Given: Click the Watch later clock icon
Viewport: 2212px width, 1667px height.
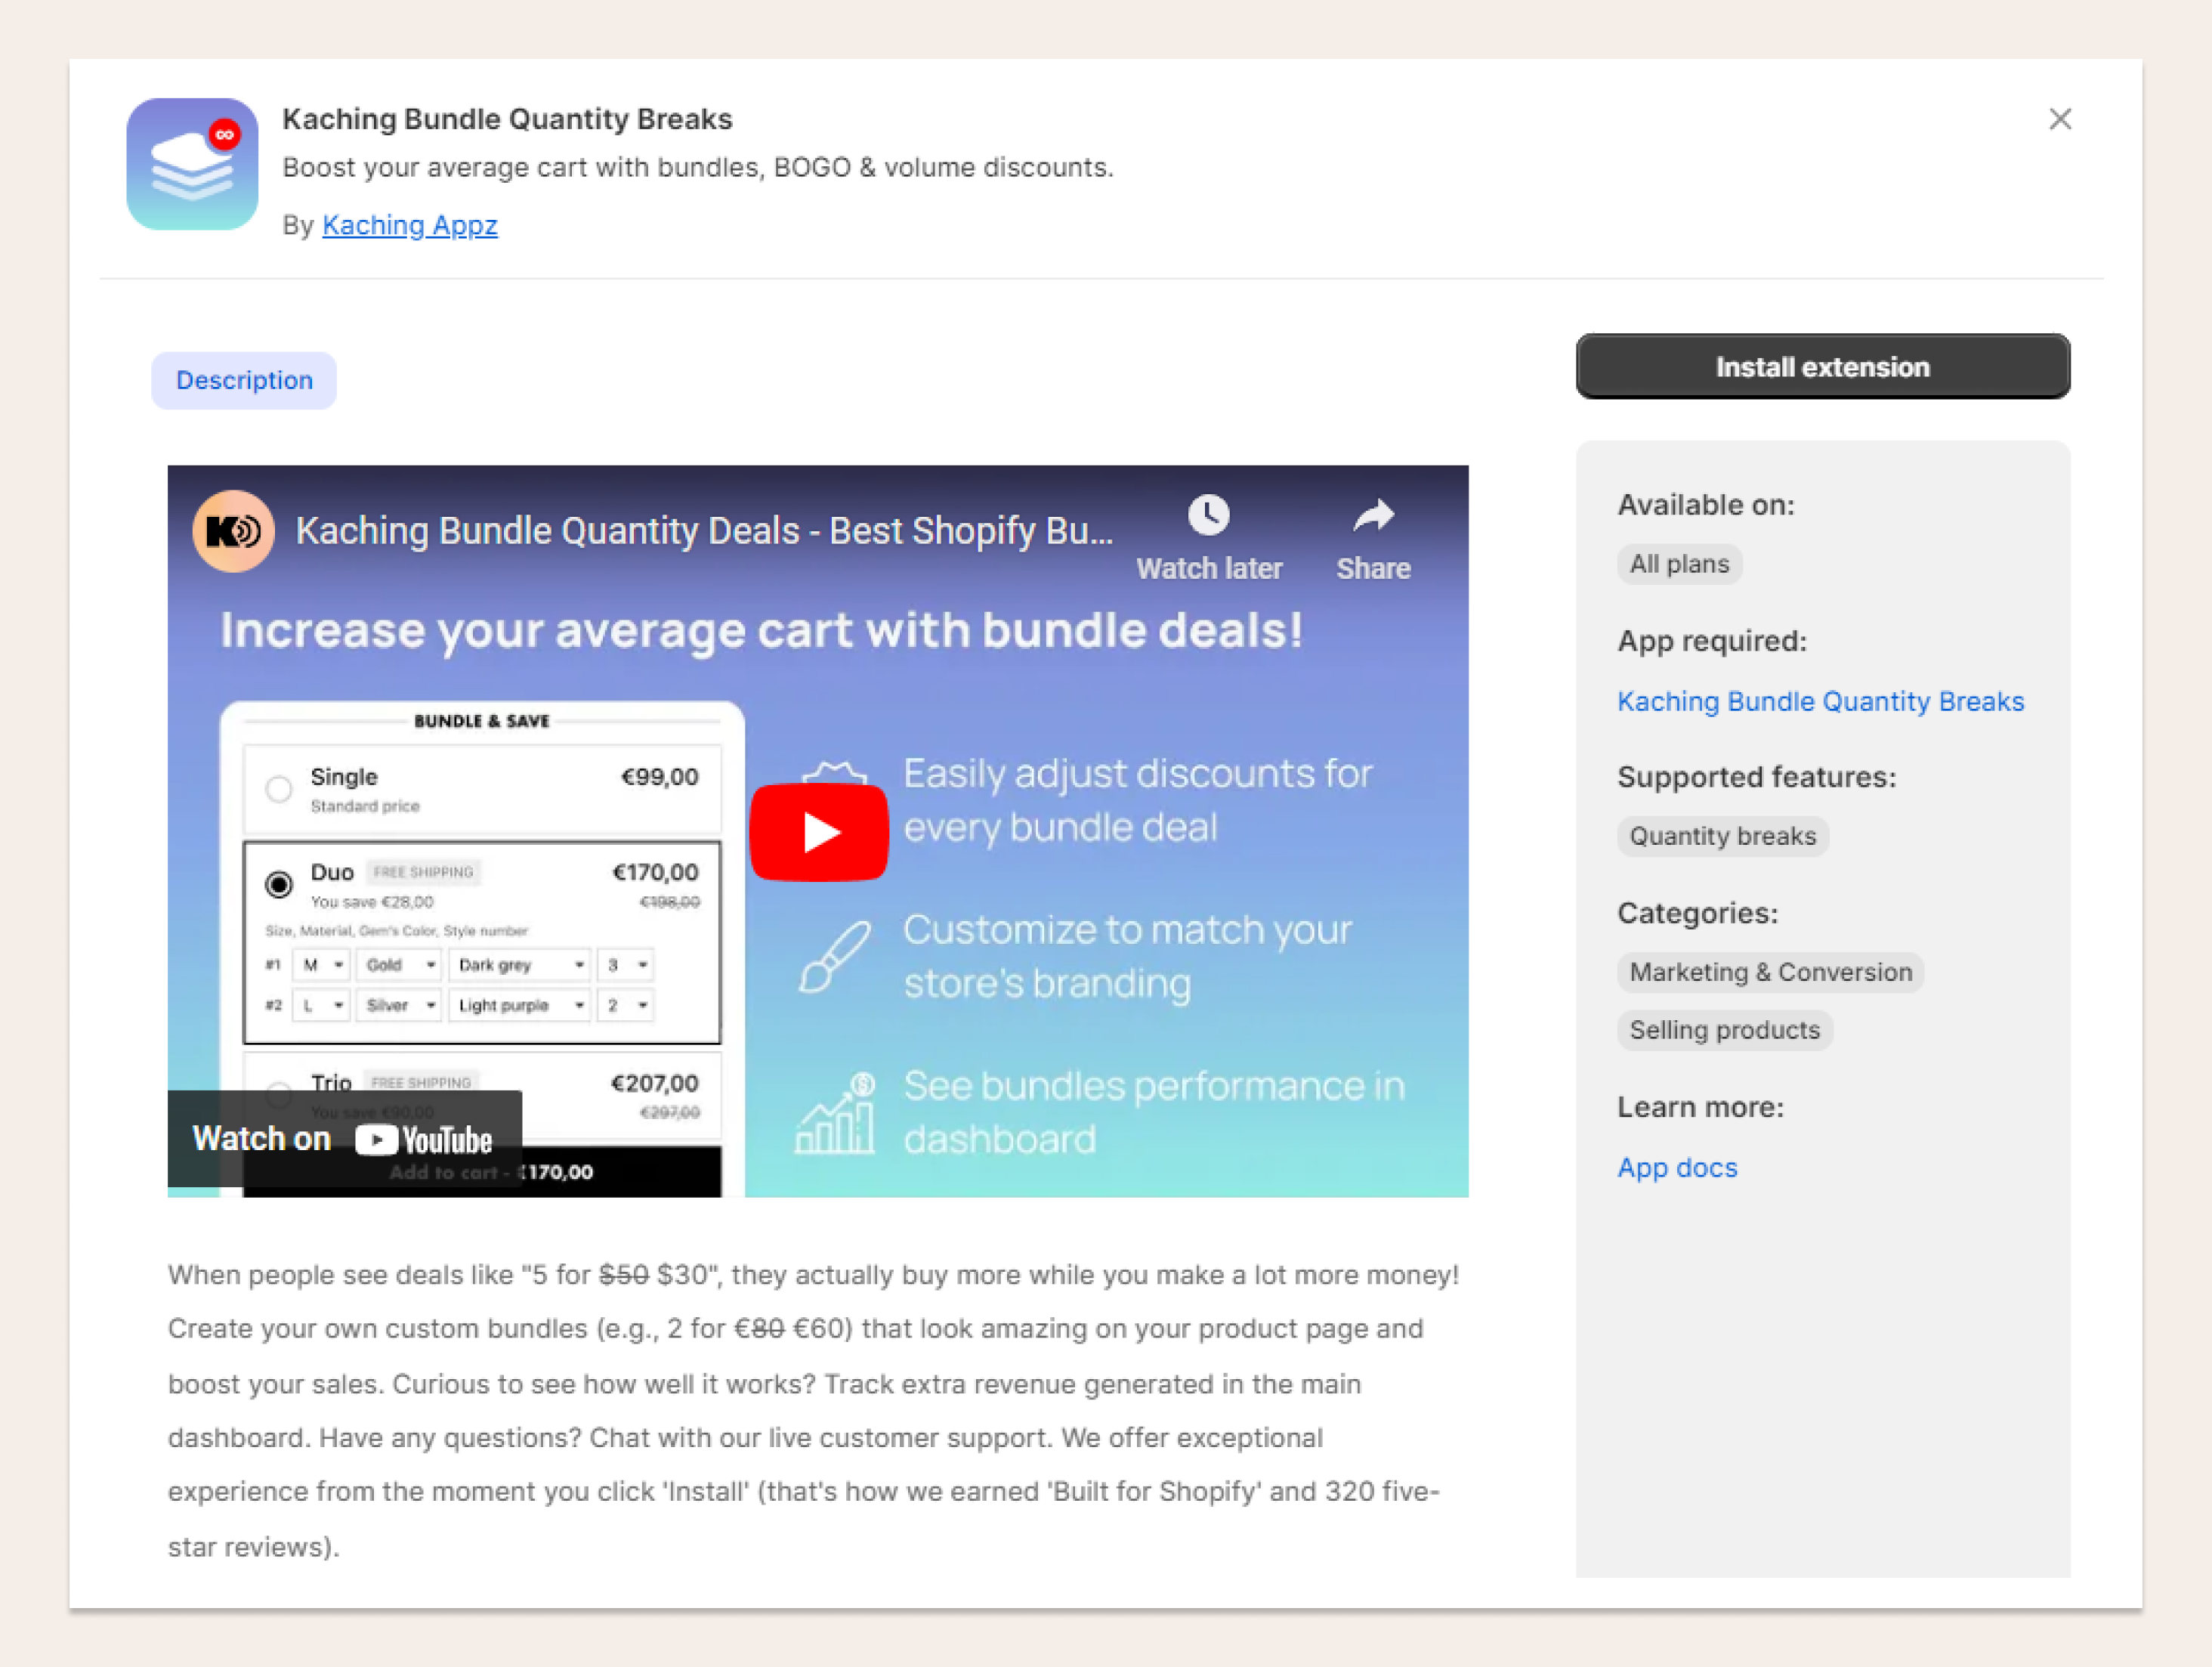Looking at the screenshot, I should tap(1209, 516).
